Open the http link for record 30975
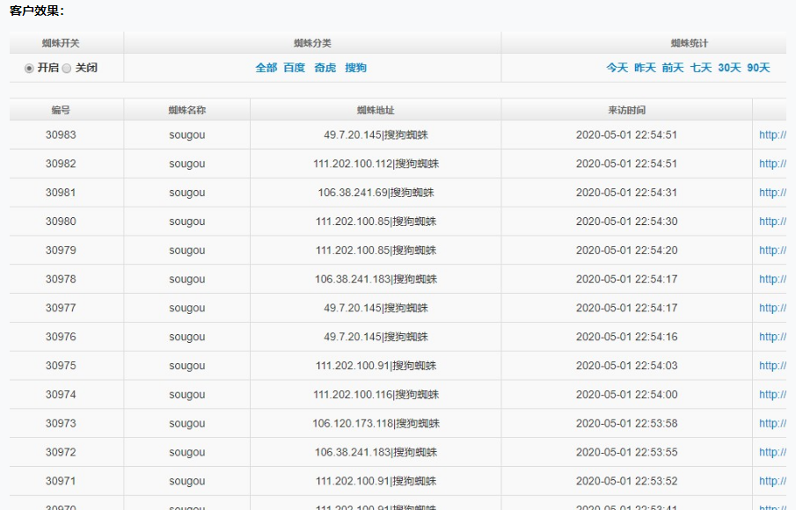796x510 pixels. [772, 366]
